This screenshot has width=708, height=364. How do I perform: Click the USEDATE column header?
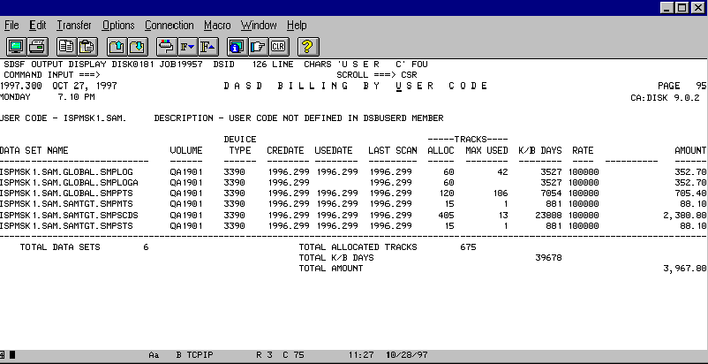point(333,150)
